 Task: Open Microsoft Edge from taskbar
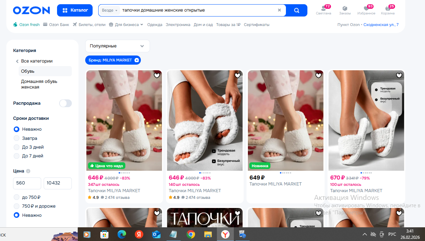coord(121,234)
